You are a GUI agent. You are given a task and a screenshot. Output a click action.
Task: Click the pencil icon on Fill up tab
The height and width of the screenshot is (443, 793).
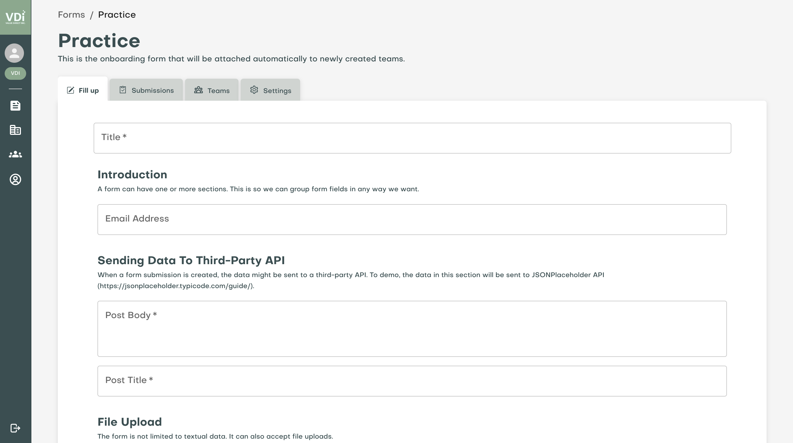click(70, 90)
